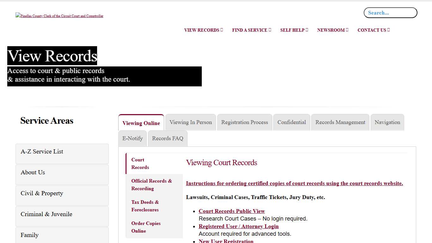The height and width of the screenshot is (243, 432).
Task: Switch to the Viewing In Person tab
Action: tap(191, 122)
